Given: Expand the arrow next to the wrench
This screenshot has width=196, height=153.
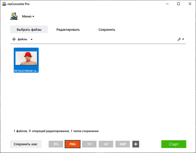Looking at the screenshot, I should click(x=183, y=40).
